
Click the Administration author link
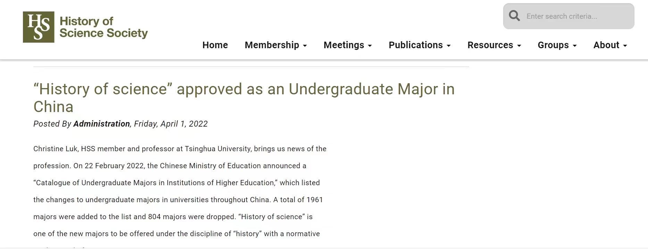(101, 124)
